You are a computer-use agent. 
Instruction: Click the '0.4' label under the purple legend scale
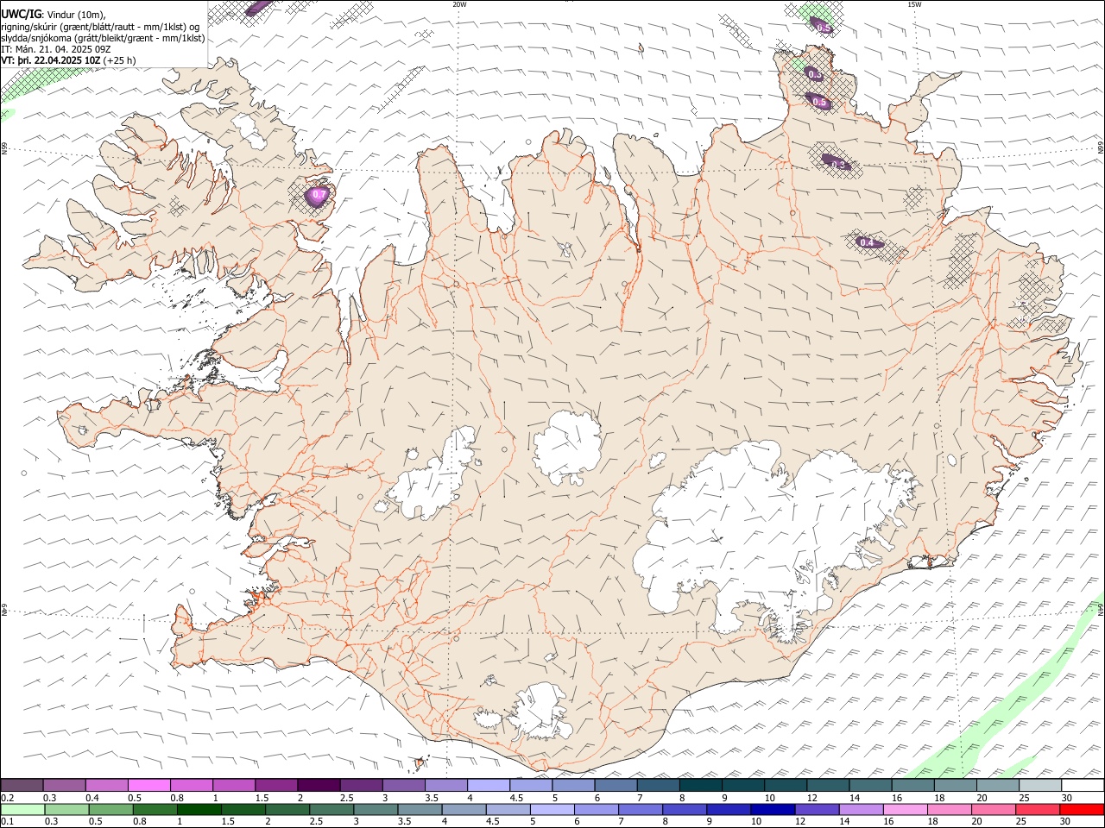click(92, 798)
